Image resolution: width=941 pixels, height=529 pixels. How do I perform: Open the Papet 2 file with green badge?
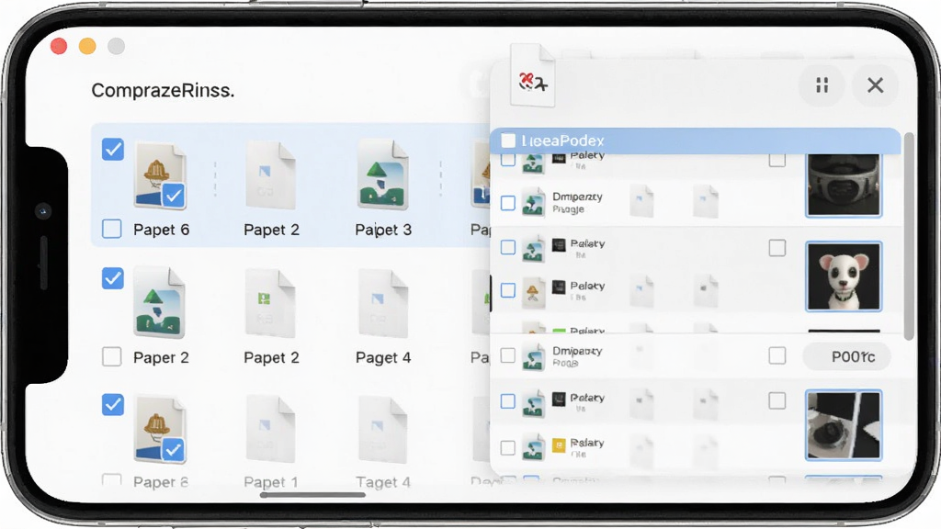(x=270, y=303)
